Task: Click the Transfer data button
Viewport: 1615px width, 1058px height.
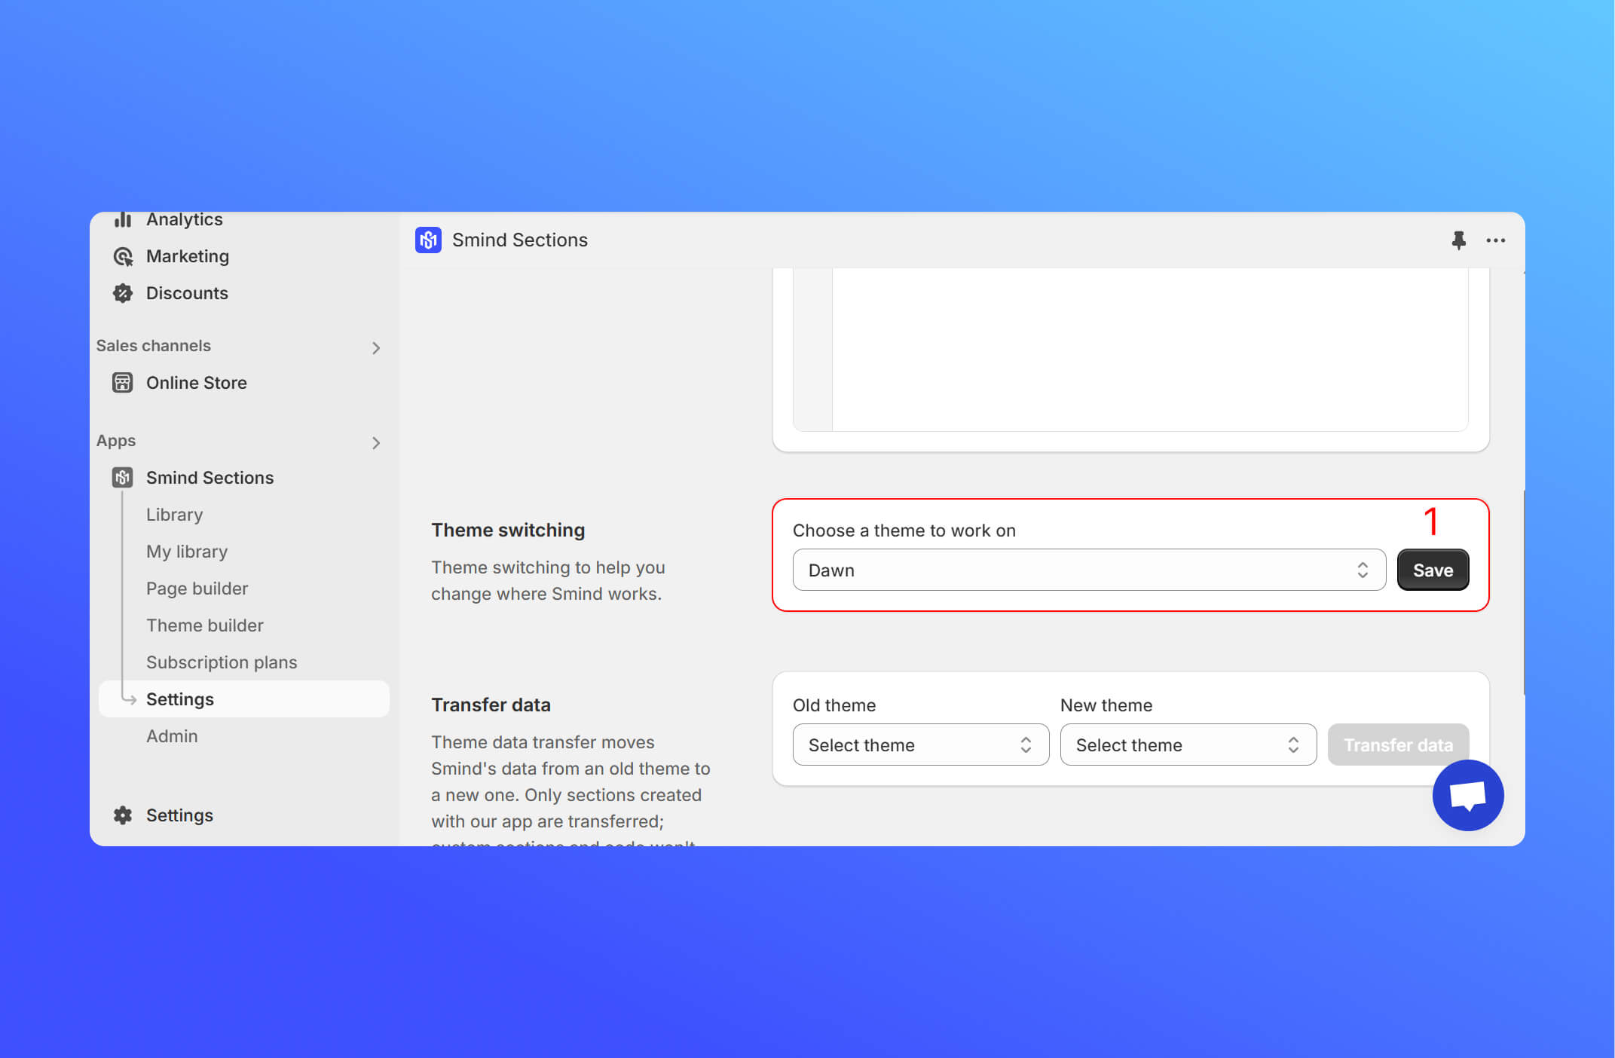Action: point(1398,745)
